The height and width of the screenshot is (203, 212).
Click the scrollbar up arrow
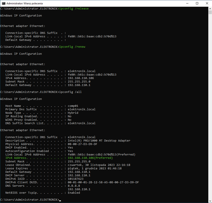point(210,8)
